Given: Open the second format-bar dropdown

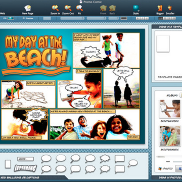Looking at the screenshot, I should 97,18.
